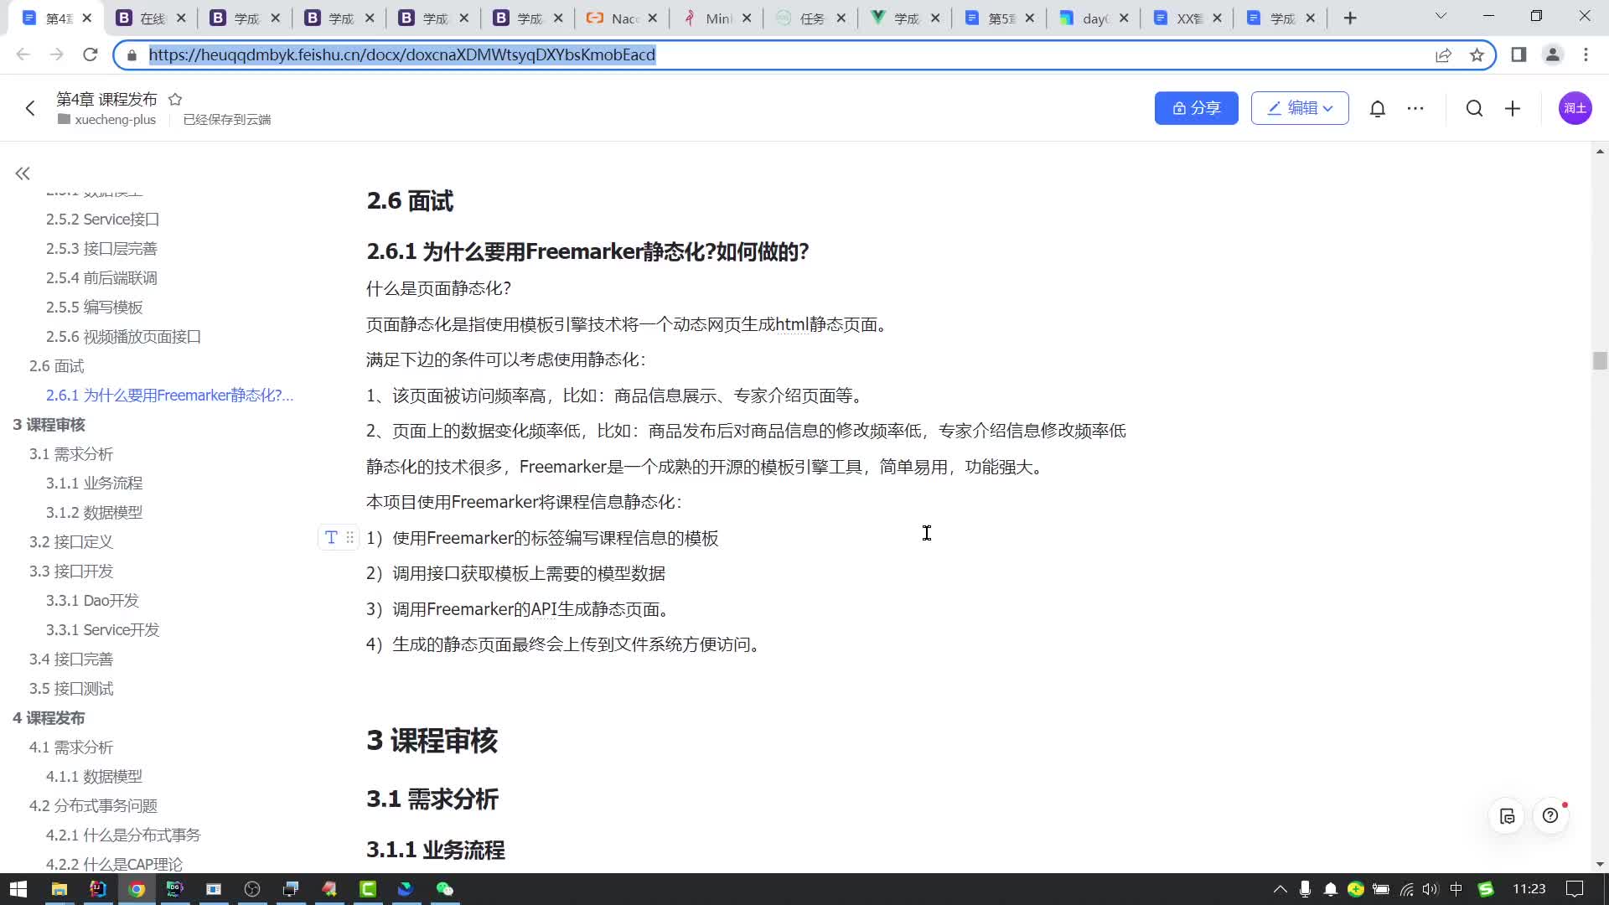
Task: Open the notifications bell
Action: point(1377,108)
